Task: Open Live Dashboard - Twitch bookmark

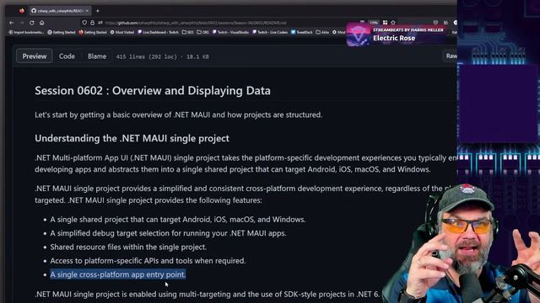Action: pos(158,32)
